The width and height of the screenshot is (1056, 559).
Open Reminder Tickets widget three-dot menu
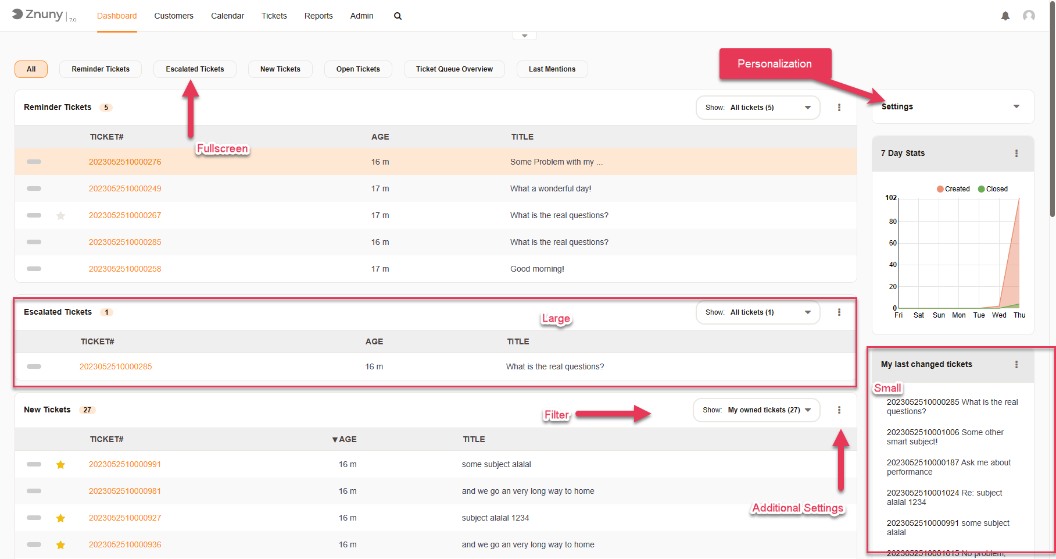click(839, 108)
